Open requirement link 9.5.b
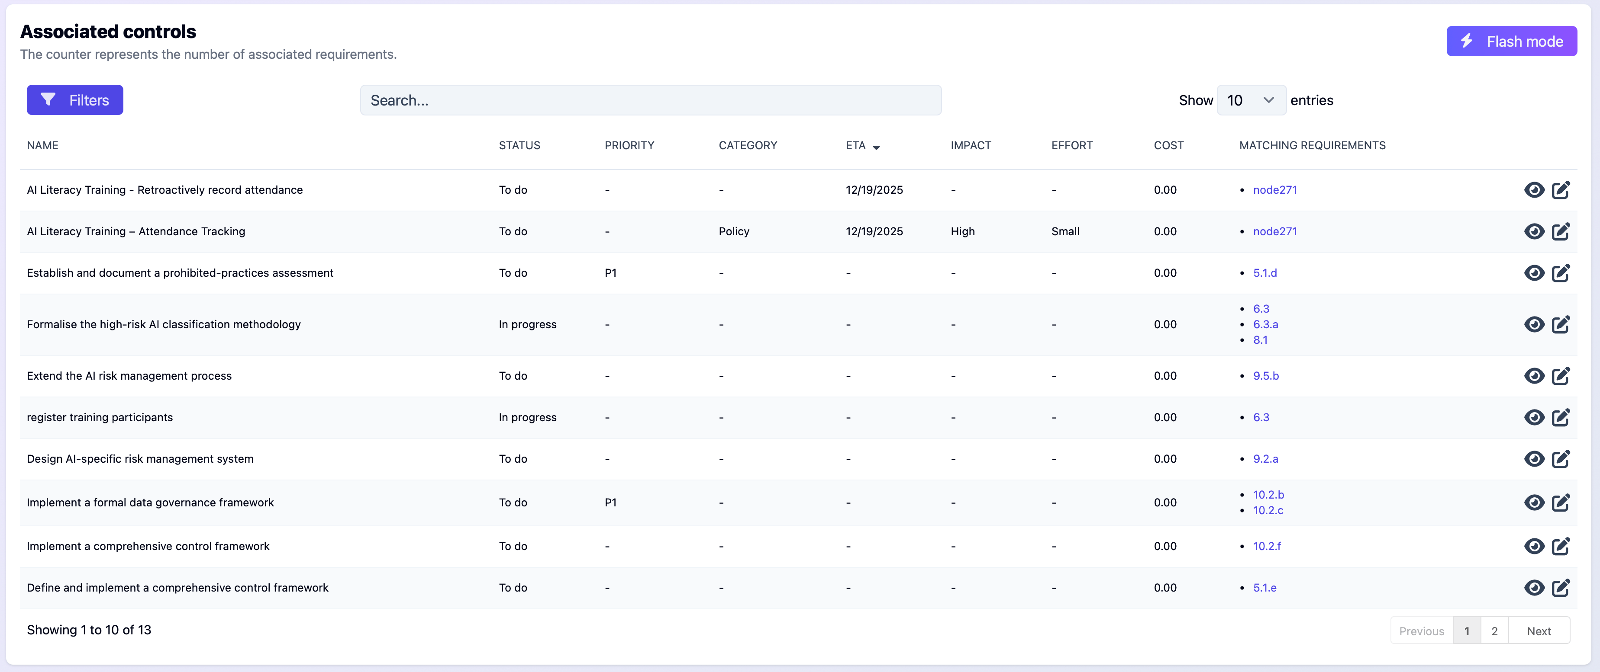The height and width of the screenshot is (672, 1600). [1265, 376]
